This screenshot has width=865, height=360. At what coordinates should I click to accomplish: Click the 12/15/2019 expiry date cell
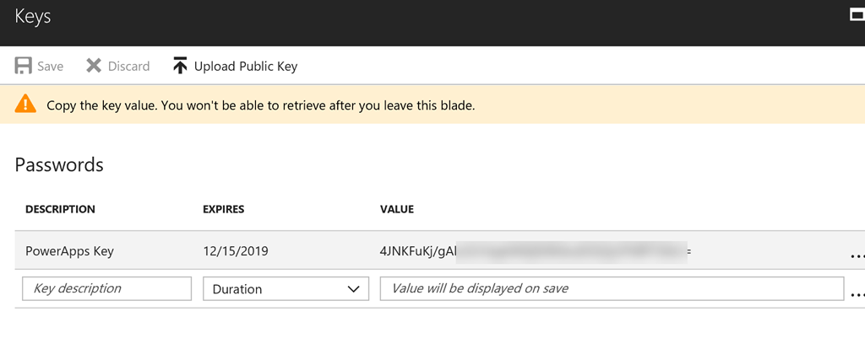pyautogui.click(x=236, y=251)
